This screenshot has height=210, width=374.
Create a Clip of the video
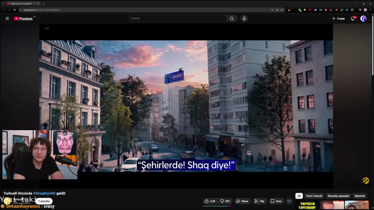click(x=259, y=201)
